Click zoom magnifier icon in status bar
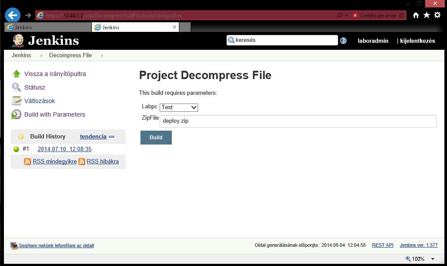This screenshot has height=266, width=447. click(x=408, y=259)
